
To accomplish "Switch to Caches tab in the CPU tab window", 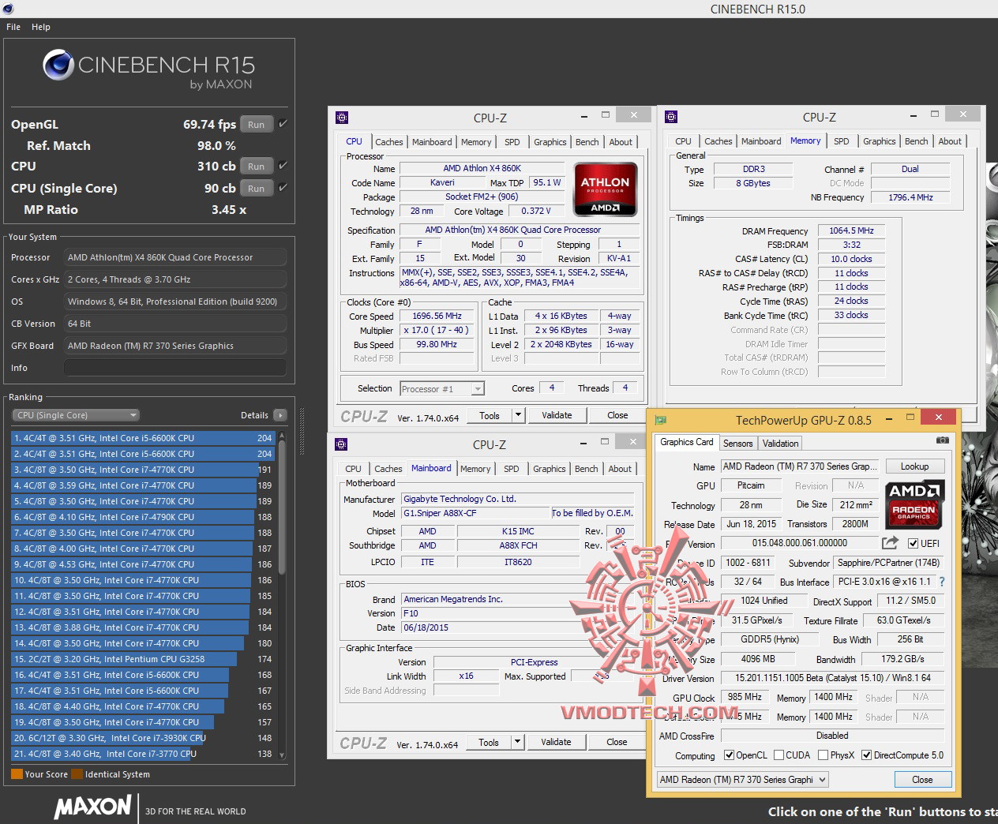I will coord(389,142).
